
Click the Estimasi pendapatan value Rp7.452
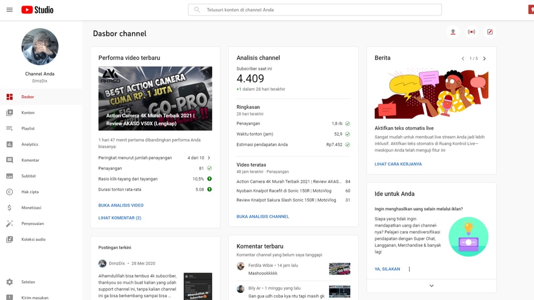coord(334,144)
